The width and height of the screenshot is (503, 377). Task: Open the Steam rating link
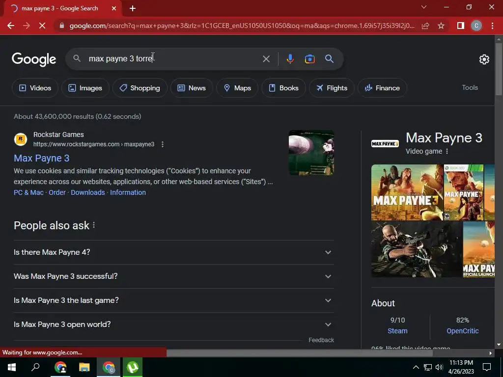[397, 331]
